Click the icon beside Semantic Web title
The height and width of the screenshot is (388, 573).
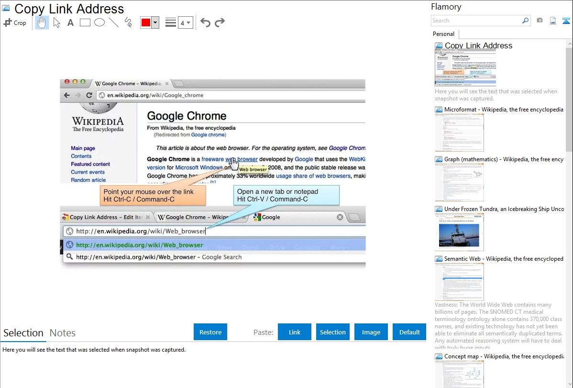coord(439,259)
